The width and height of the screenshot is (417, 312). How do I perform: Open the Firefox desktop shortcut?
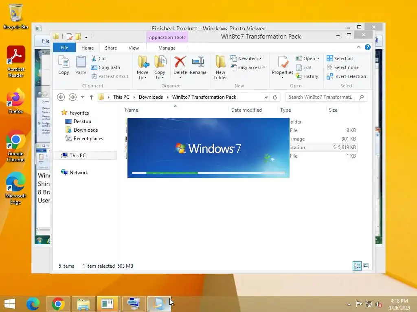(x=16, y=101)
